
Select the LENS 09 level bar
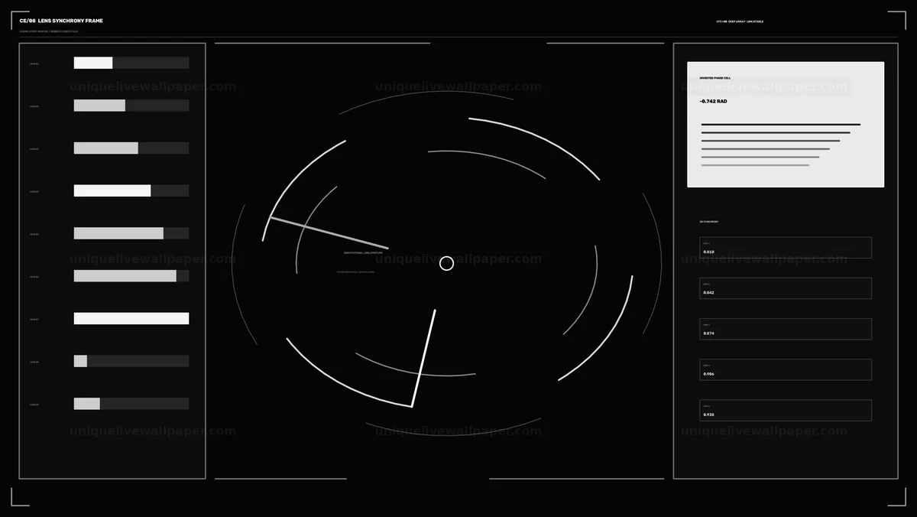tap(131, 404)
